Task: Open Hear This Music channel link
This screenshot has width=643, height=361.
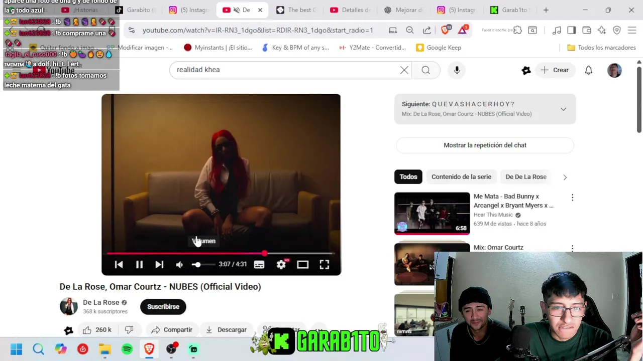Action: [493, 215]
